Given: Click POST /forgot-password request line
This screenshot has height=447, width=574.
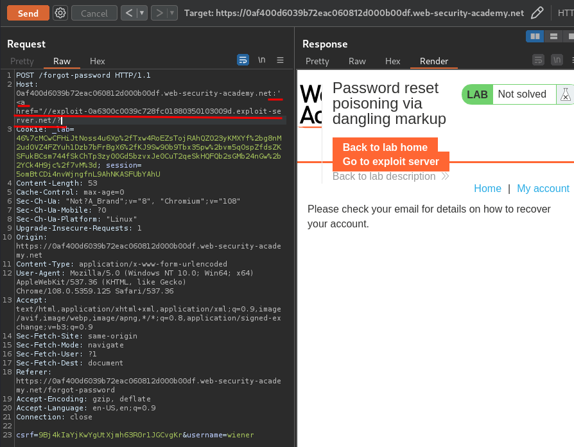Looking at the screenshot, I should [x=83, y=75].
